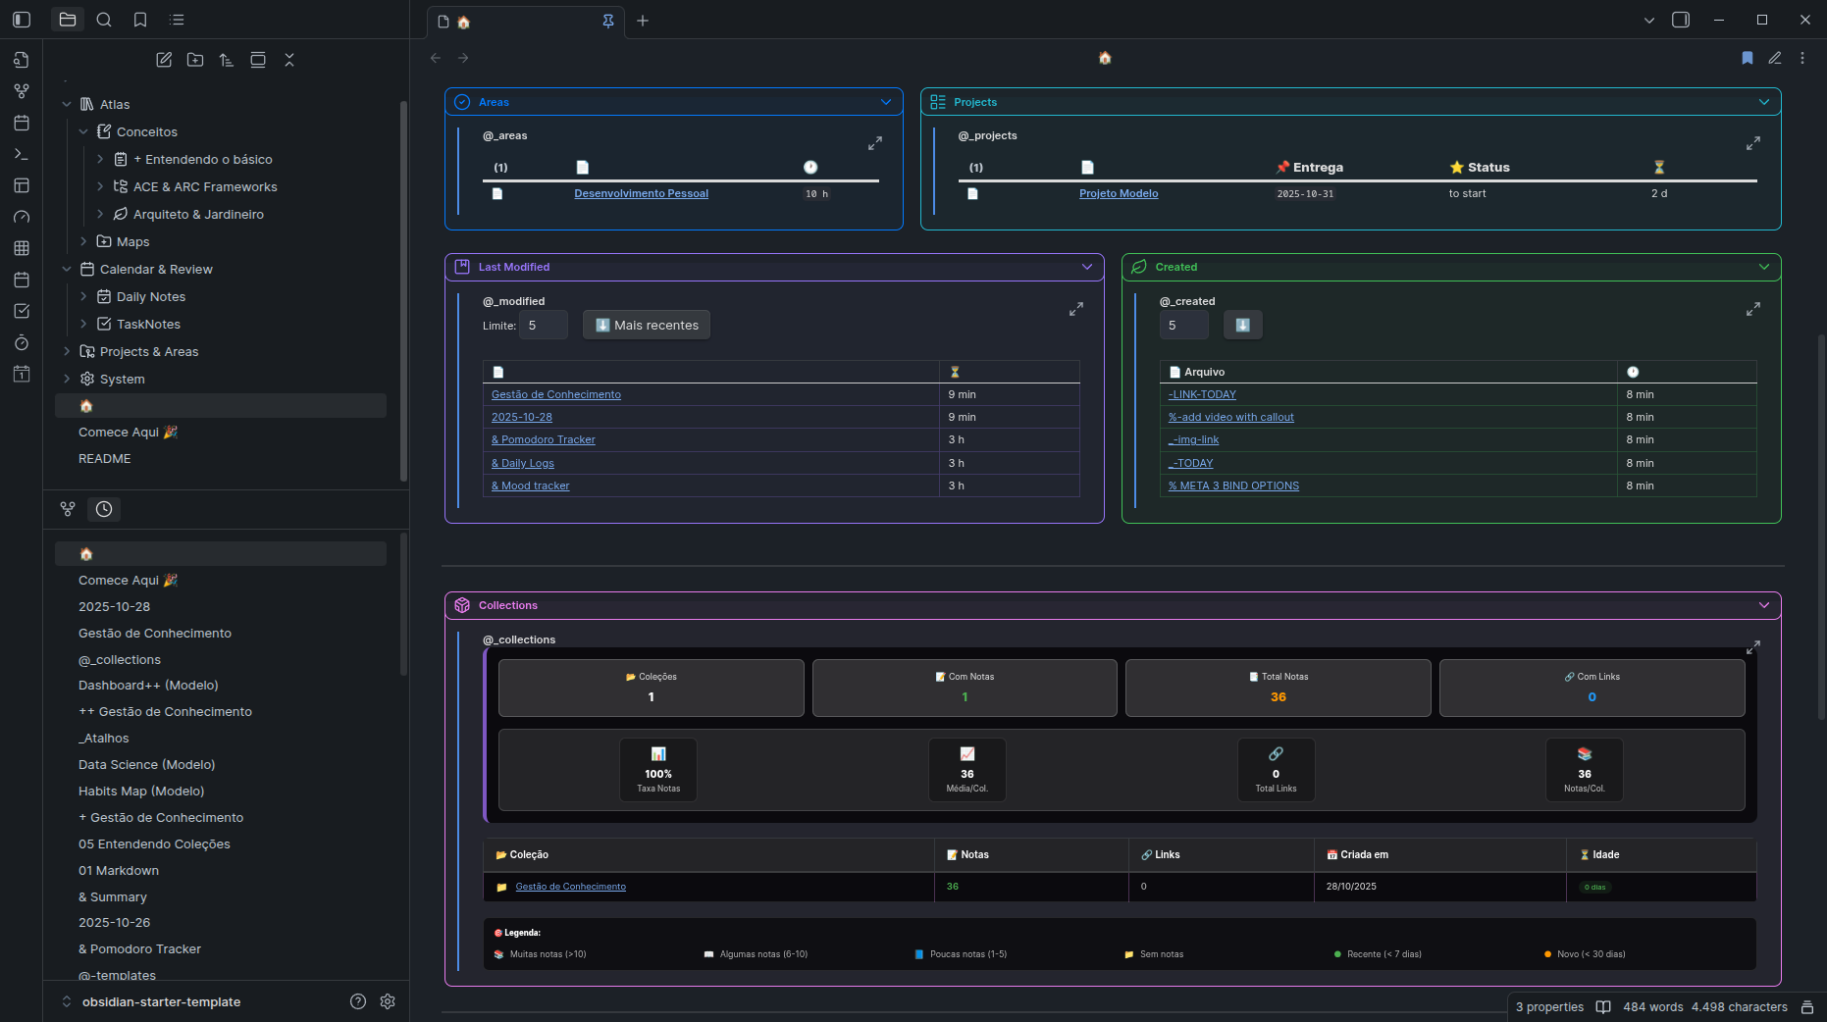Collapse the Collections section
The image size is (1827, 1022).
tap(1764, 605)
